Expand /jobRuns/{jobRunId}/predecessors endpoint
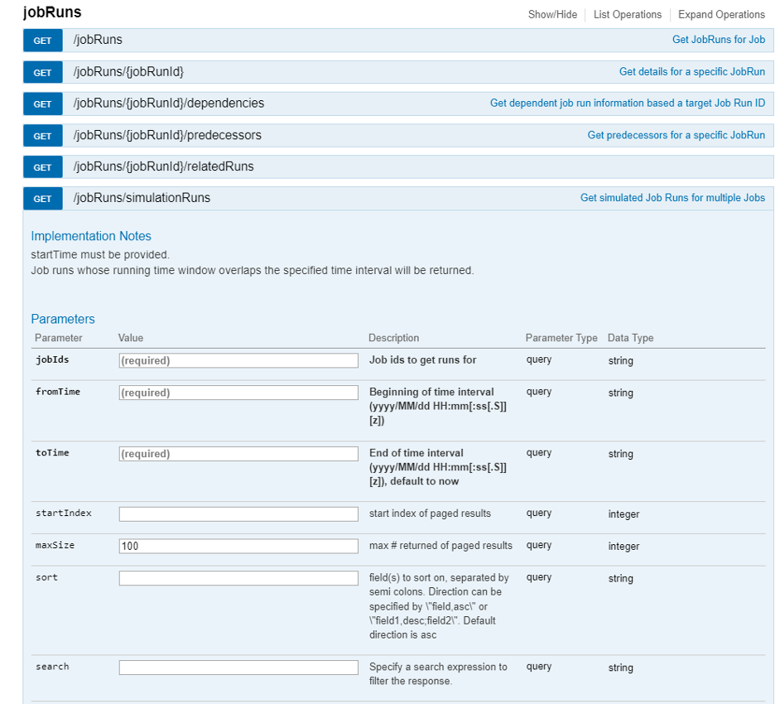Viewport: 775px width, 704px height. [x=167, y=136]
